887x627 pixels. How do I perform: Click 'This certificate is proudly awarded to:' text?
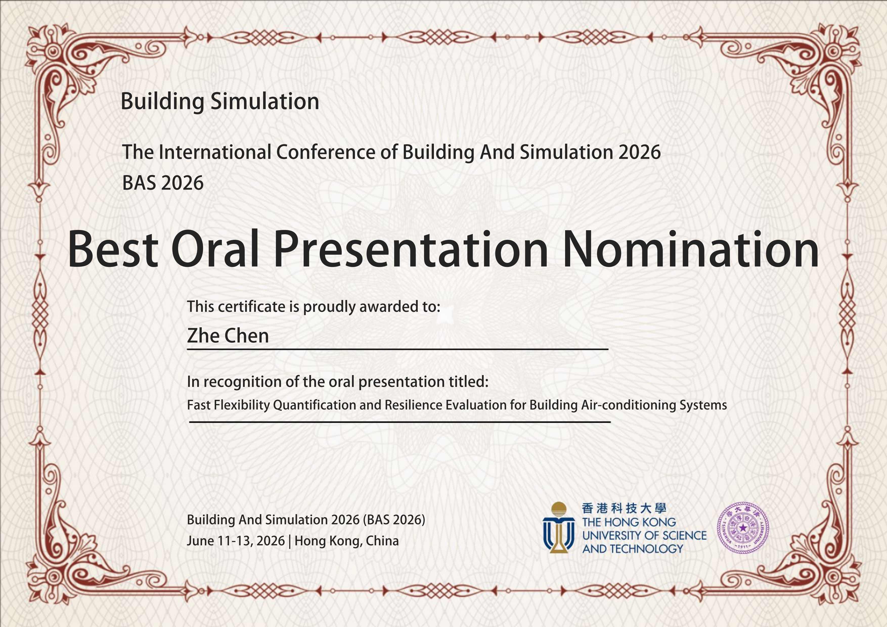(314, 307)
